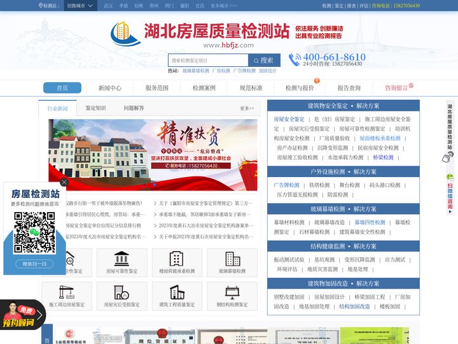
Task: Click 地质灾害监测 link
Action: point(323,269)
